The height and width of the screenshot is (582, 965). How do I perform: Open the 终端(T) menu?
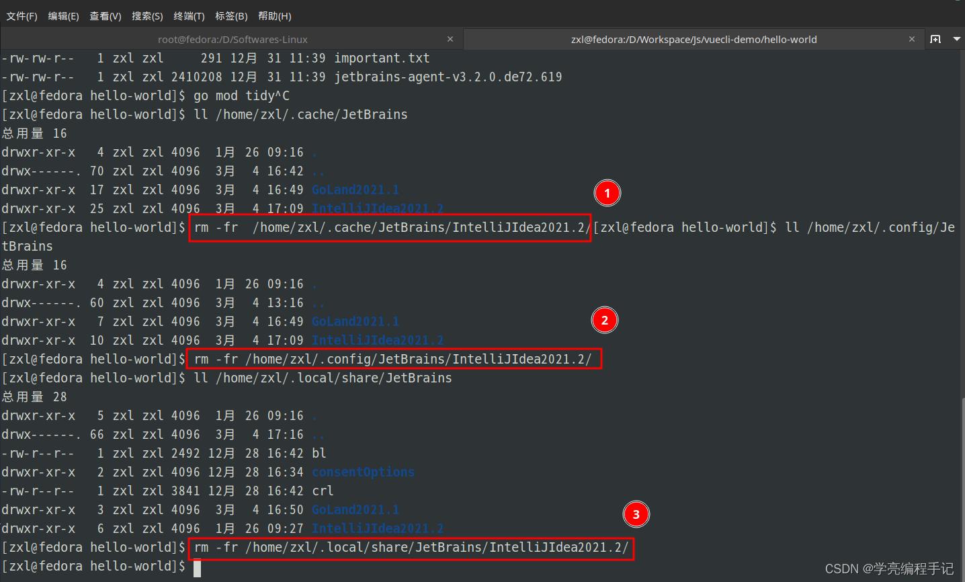(x=189, y=15)
